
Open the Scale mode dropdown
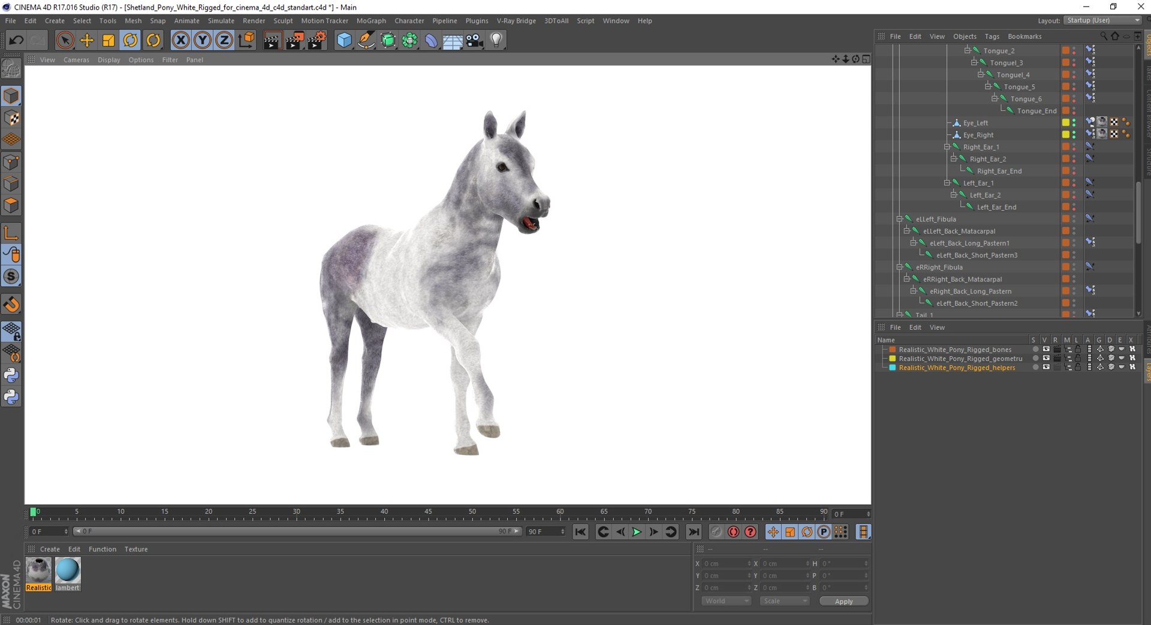[x=784, y=601]
